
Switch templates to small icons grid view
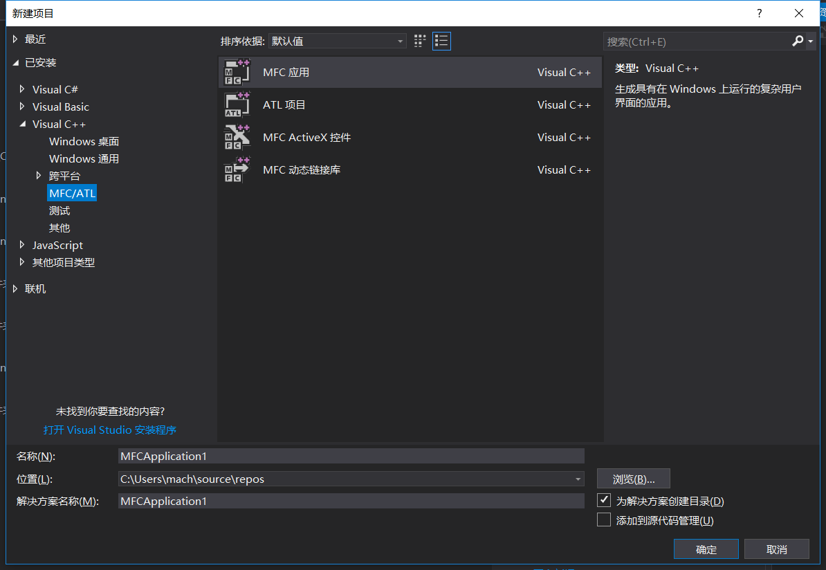420,41
